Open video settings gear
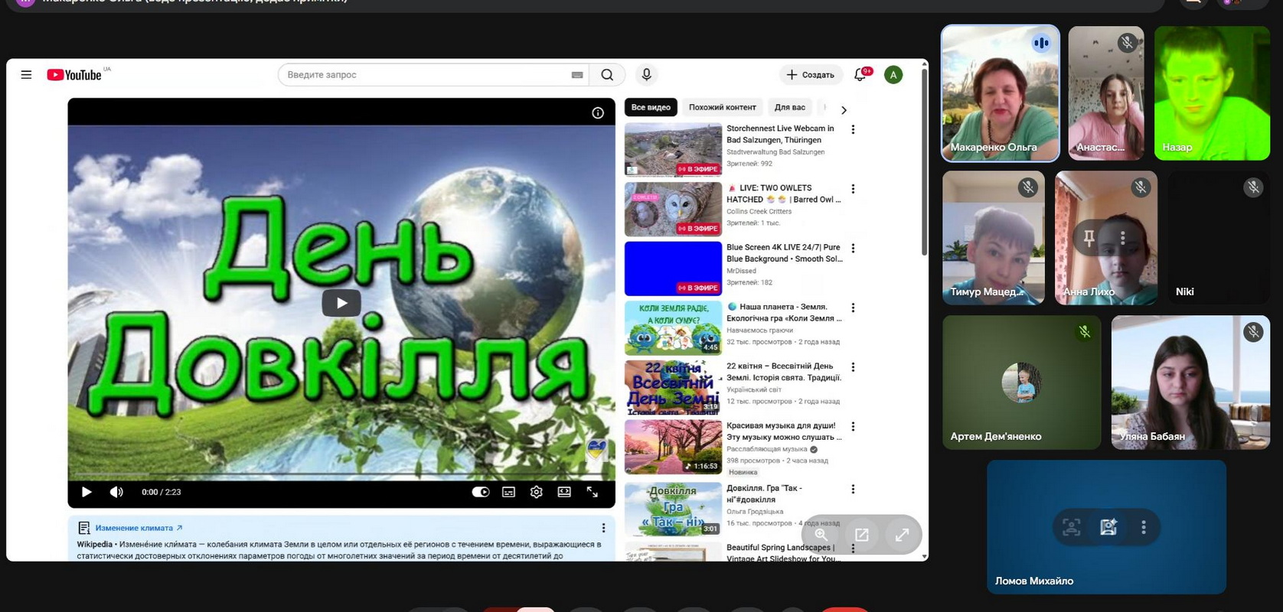The width and height of the screenshot is (1283, 612). point(536,492)
